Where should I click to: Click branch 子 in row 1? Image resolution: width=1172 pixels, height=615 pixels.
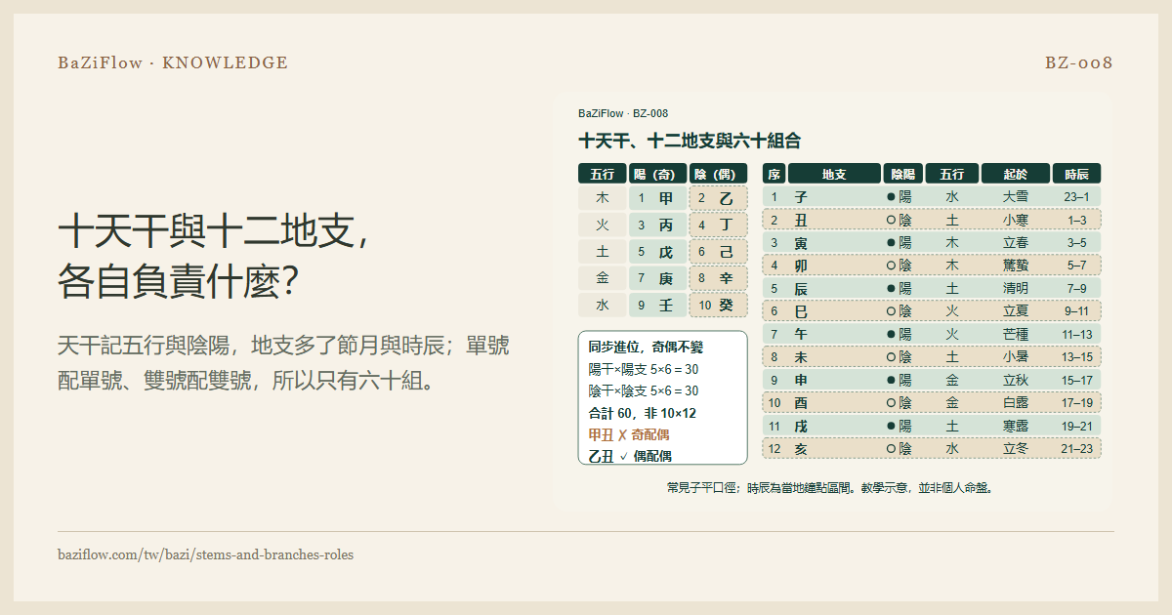801,196
